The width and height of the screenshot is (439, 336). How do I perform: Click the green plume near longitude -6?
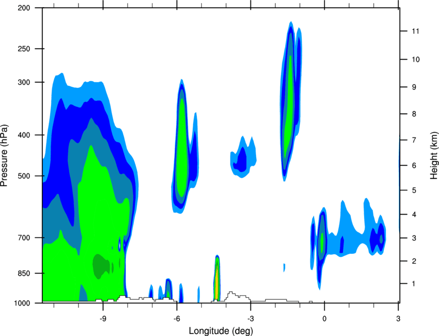[181, 148]
